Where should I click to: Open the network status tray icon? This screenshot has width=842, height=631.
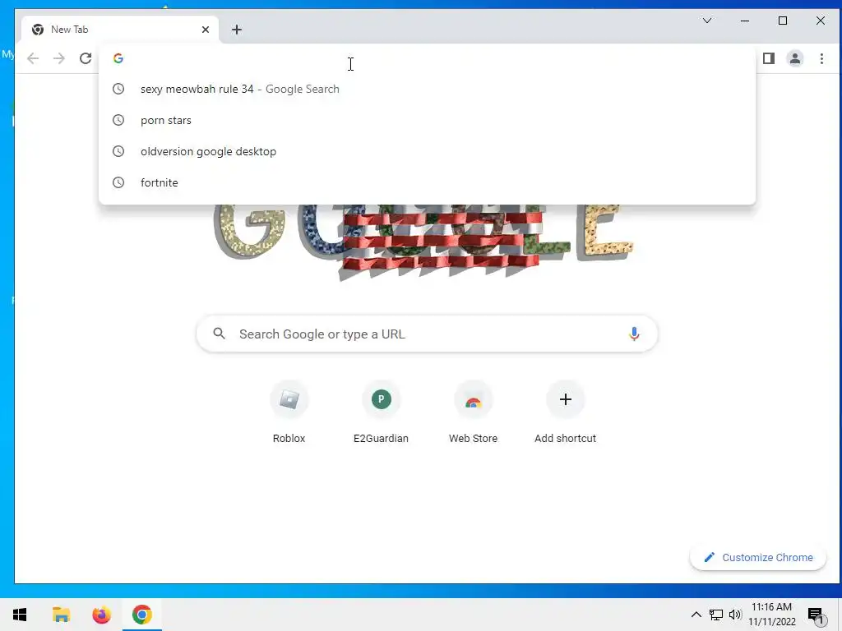[x=716, y=615]
